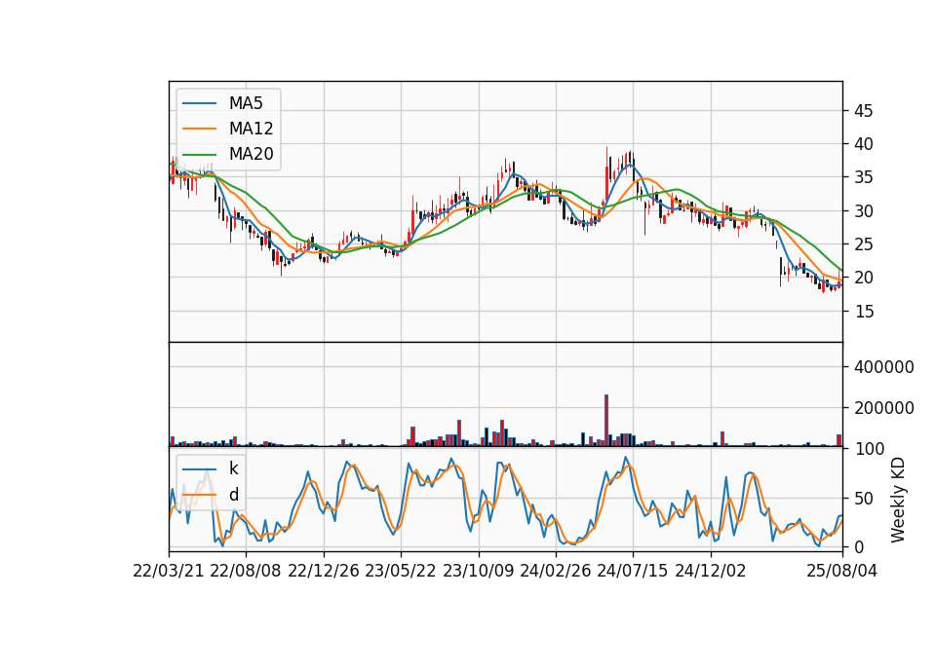Click the 23/10/09 date label
Screen dimensions: 936x672
[x=478, y=571]
